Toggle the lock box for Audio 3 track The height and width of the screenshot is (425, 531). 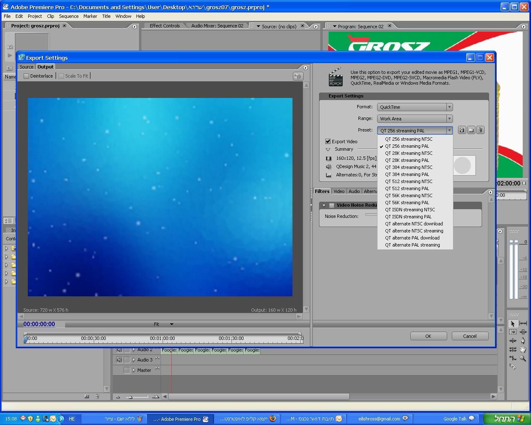127,360
